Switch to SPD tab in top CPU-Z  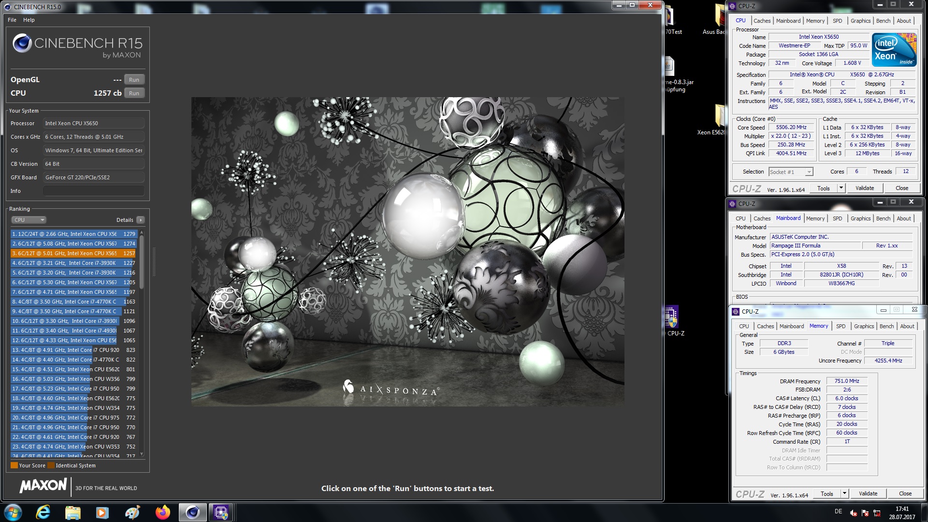837,21
